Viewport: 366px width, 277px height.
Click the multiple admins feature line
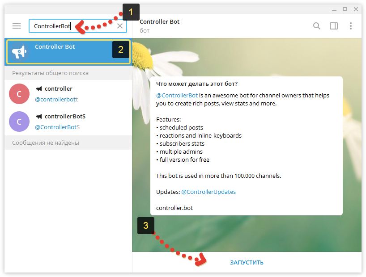tap(179, 151)
